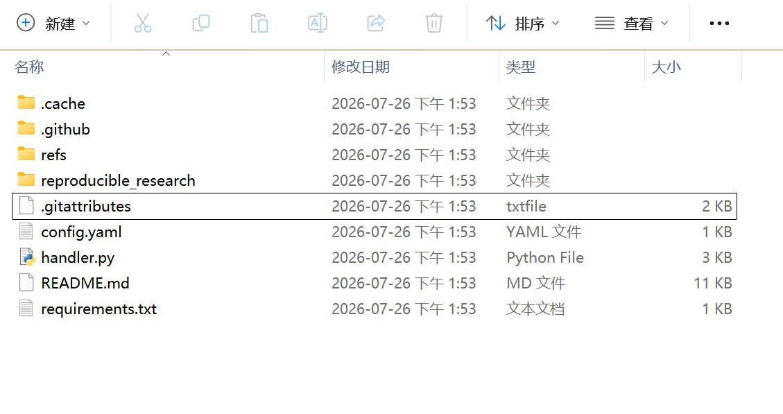Select the config.yaml file
This screenshot has height=414, width=783.
coord(375,232)
